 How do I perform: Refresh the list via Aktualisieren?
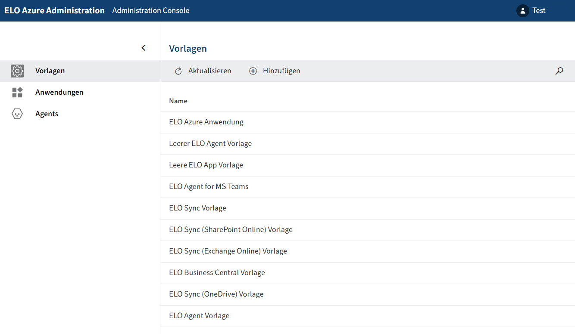(203, 71)
